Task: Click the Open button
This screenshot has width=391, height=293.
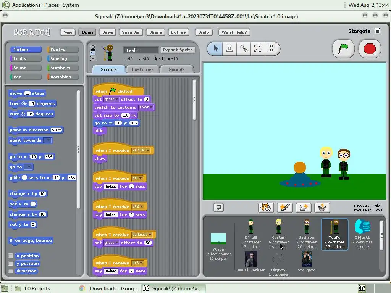Action: tap(87, 32)
